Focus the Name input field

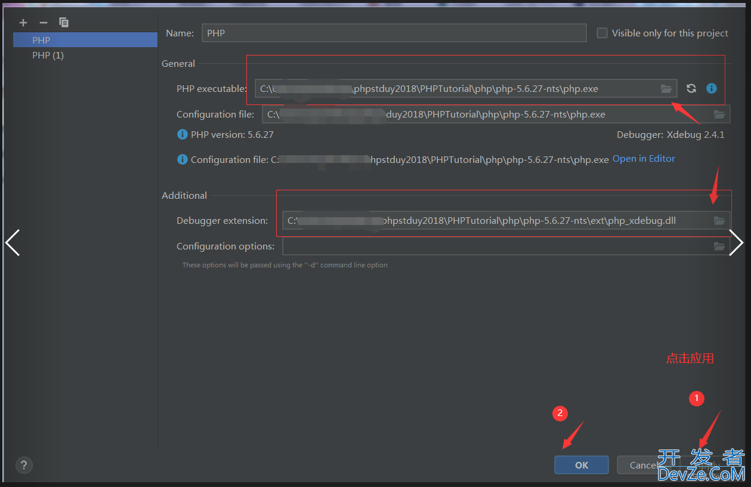click(394, 33)
